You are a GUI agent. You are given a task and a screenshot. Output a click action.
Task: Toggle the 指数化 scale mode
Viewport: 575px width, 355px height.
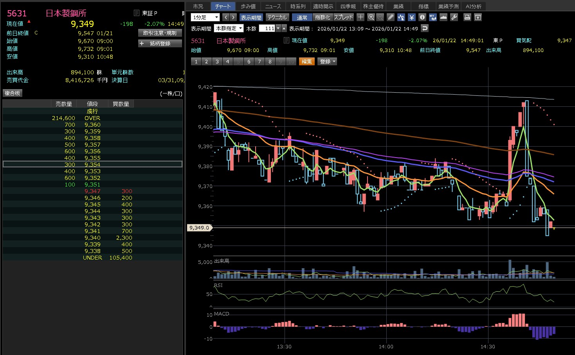pyautogui.click(x=323, y=17)
